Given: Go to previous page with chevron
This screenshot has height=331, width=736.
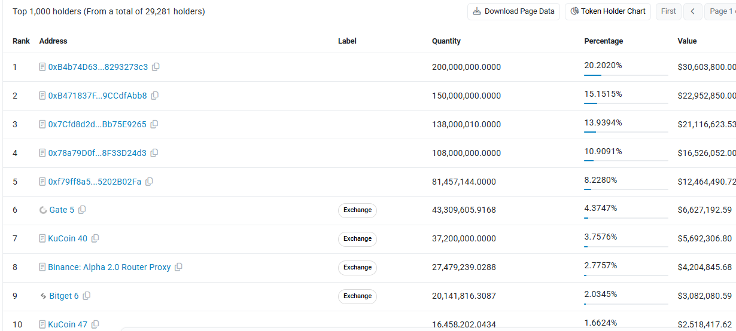Looking at the screenshot, I should (x=692, y=11).
